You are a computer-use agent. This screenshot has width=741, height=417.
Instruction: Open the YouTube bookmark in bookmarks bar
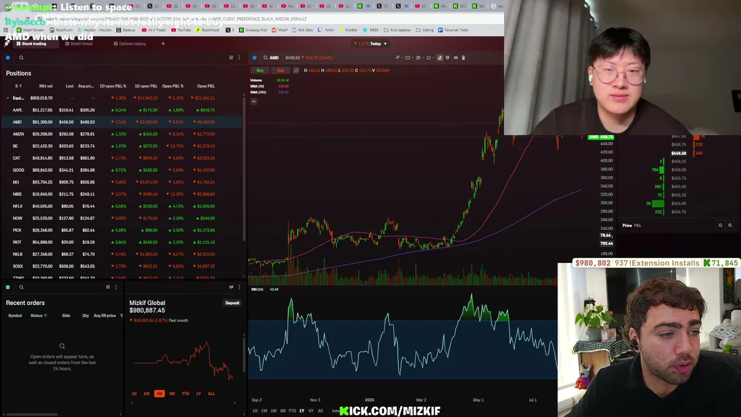pyautogui.click(x=181, y=30)
